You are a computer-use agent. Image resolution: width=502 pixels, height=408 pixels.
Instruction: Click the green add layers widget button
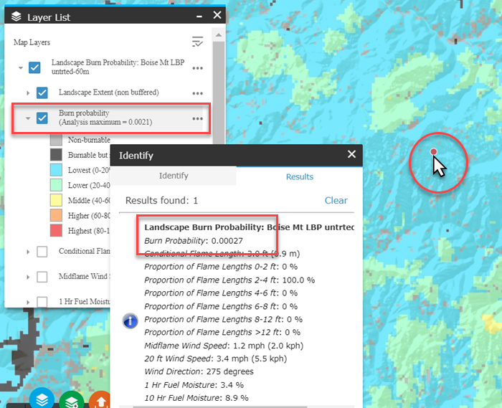click(x=72, y=399)
